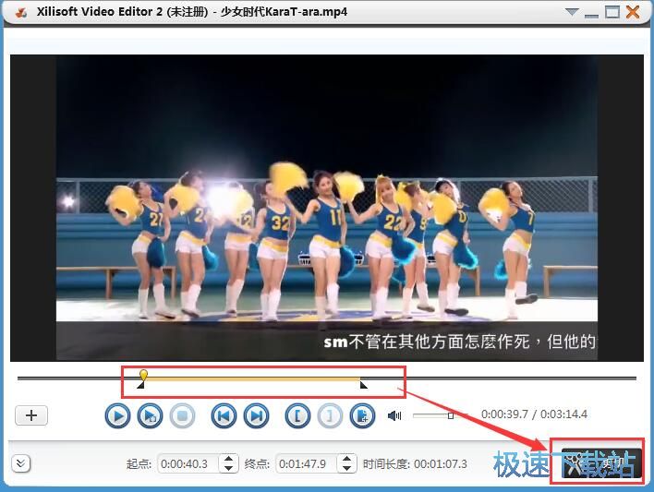
Task: Click the segment start triangle marker
Action: coord(140,385)
